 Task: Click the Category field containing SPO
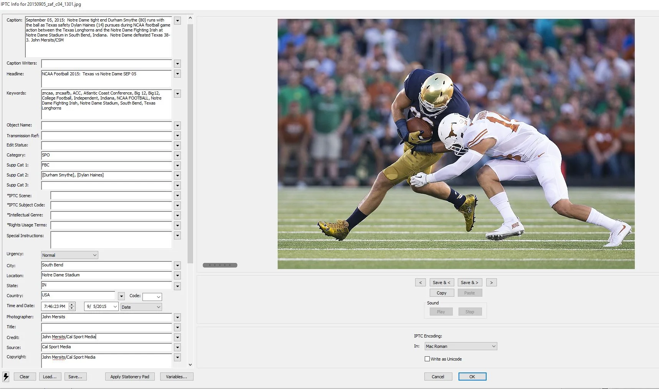pyautogui.click(x=106, y=155)
